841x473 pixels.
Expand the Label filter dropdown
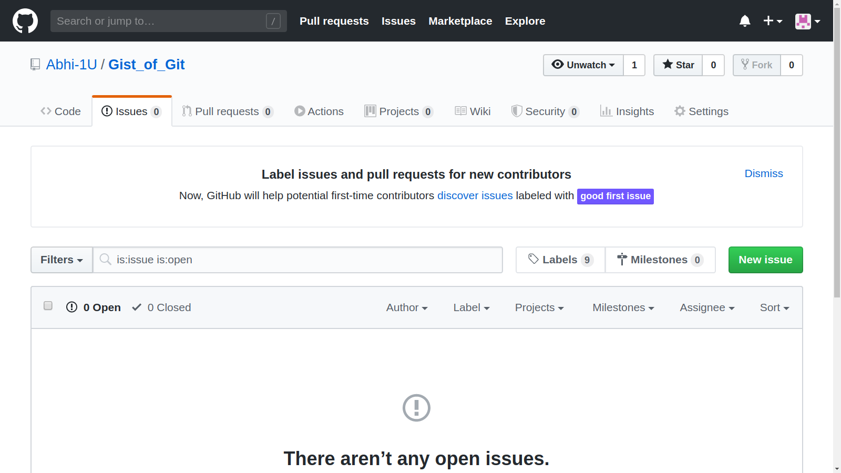click(471, 307)
